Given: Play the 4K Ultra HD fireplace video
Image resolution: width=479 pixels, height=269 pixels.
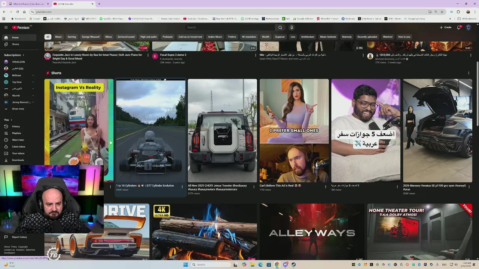Looking at the screenshot, I should coord(204,232).
